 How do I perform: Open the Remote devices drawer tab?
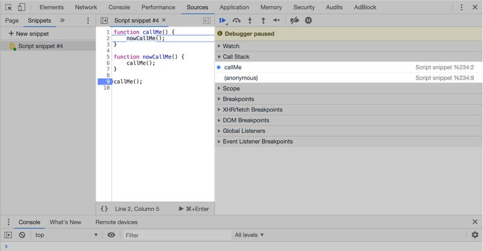tap(117, 222)
